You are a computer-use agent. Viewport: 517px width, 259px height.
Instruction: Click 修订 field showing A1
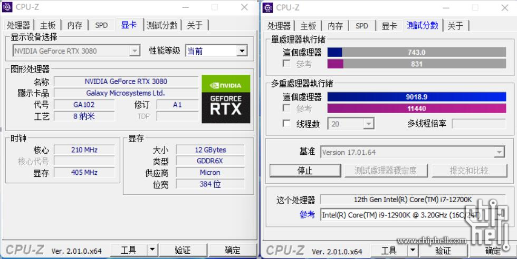click(x=177, y=105)
